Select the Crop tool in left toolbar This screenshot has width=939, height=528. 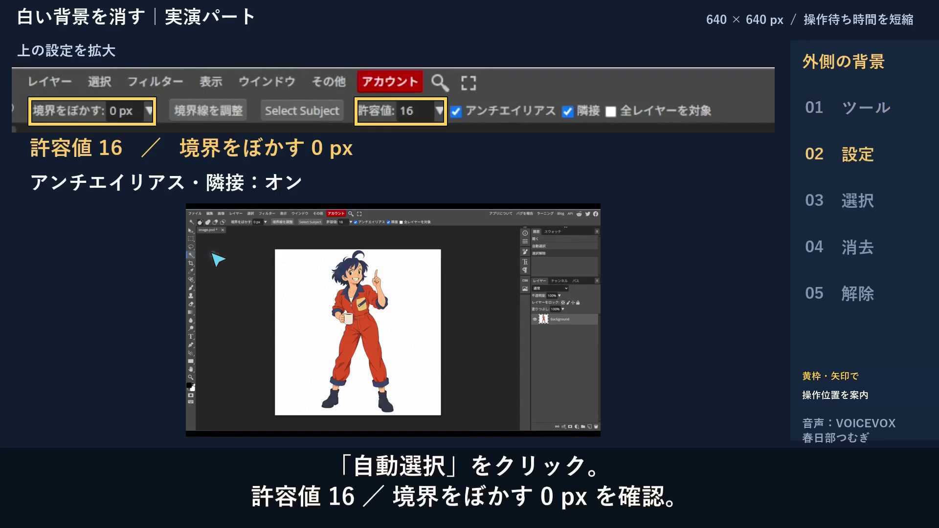point(191,263)
